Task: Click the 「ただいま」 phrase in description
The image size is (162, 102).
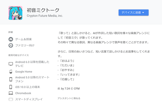Action: (67, 65)
